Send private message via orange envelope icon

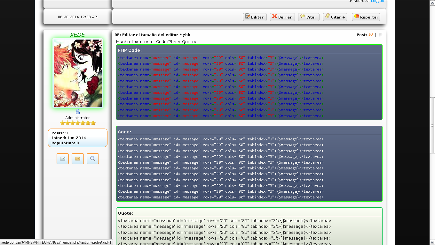[x=78, y=159]
